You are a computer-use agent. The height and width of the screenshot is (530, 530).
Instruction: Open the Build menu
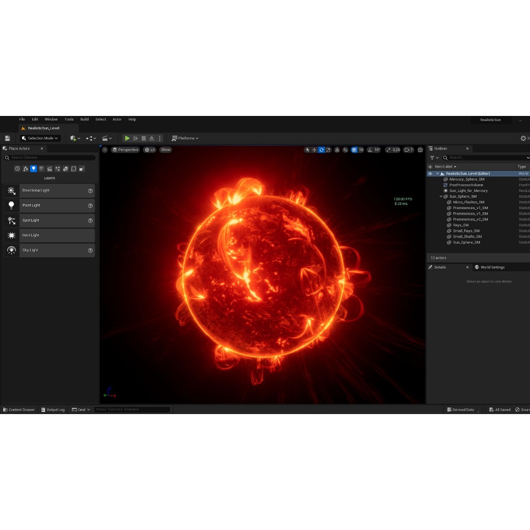(x=84, y=120)
